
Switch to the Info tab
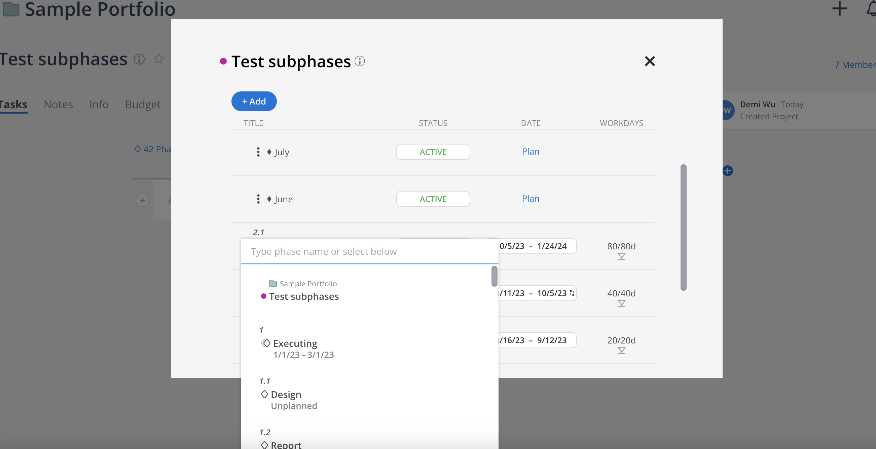click(x=99, y=104)
